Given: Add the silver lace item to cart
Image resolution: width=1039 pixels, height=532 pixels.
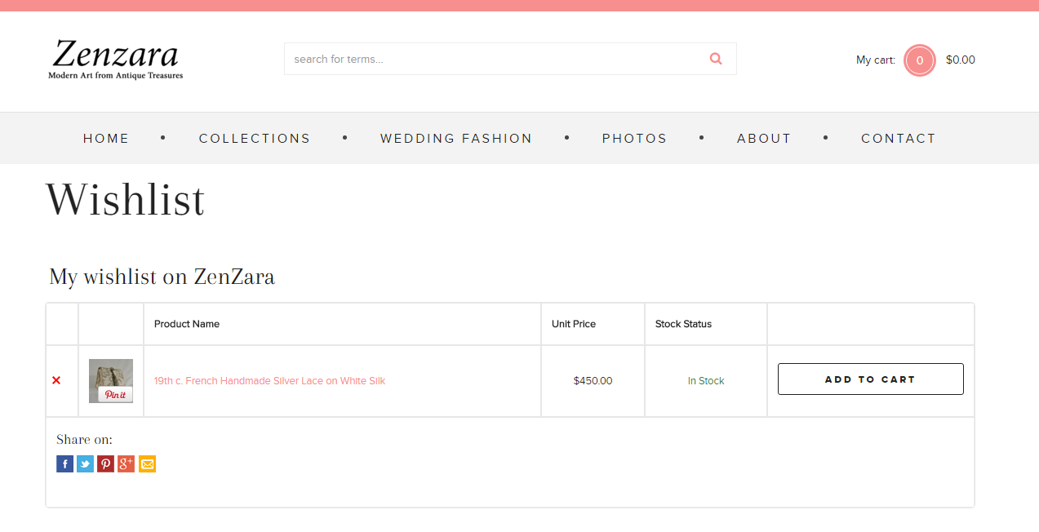Looking at the screenshot, I should [x=870, y=379].
